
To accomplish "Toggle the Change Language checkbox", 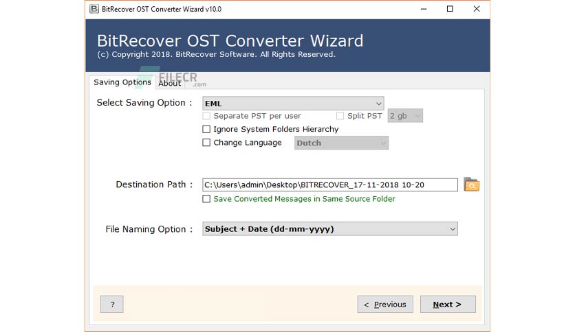I will coord(206,143).
